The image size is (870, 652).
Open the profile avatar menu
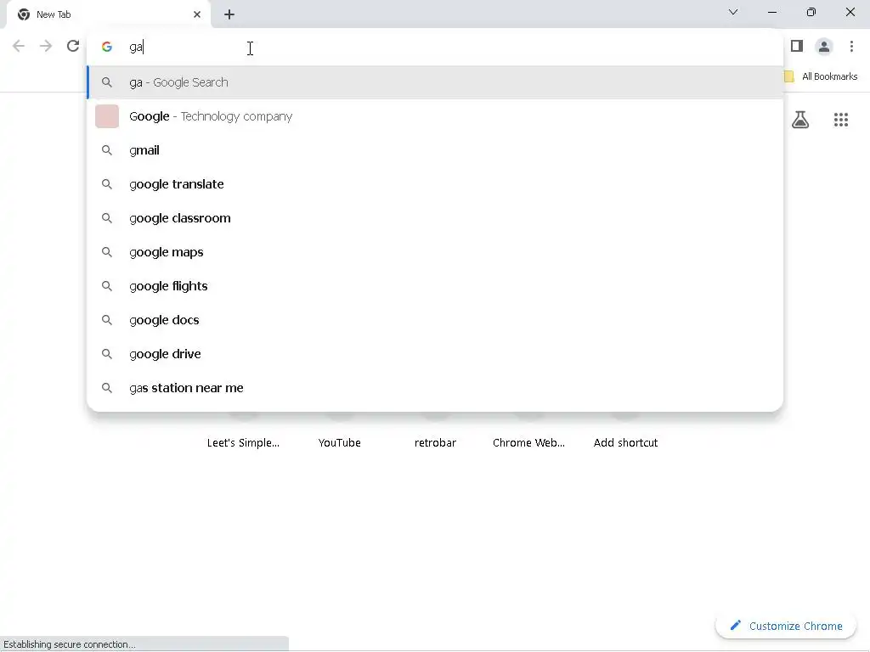point(824,47)
